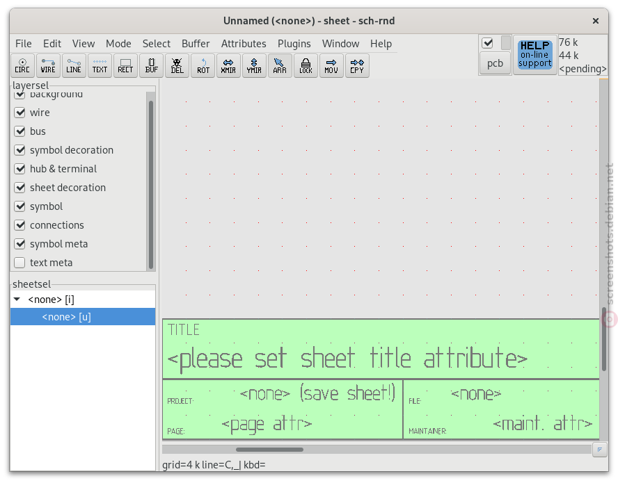This screenshot has width=618, height=483.
Task: Enable the text meta layer
Action: [19, 263]
